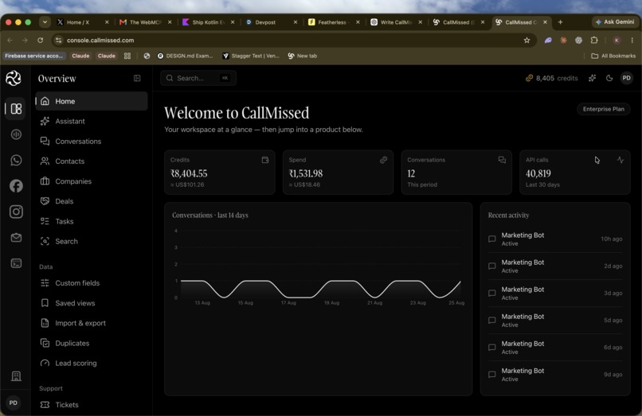
Task: Open the terminal console rail icon
Action: (x=16, y=263)
